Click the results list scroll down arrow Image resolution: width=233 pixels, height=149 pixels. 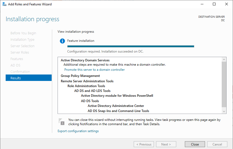pos(224,111)
